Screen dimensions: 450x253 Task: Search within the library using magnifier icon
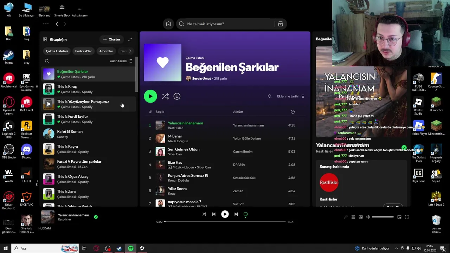[47, 61]
